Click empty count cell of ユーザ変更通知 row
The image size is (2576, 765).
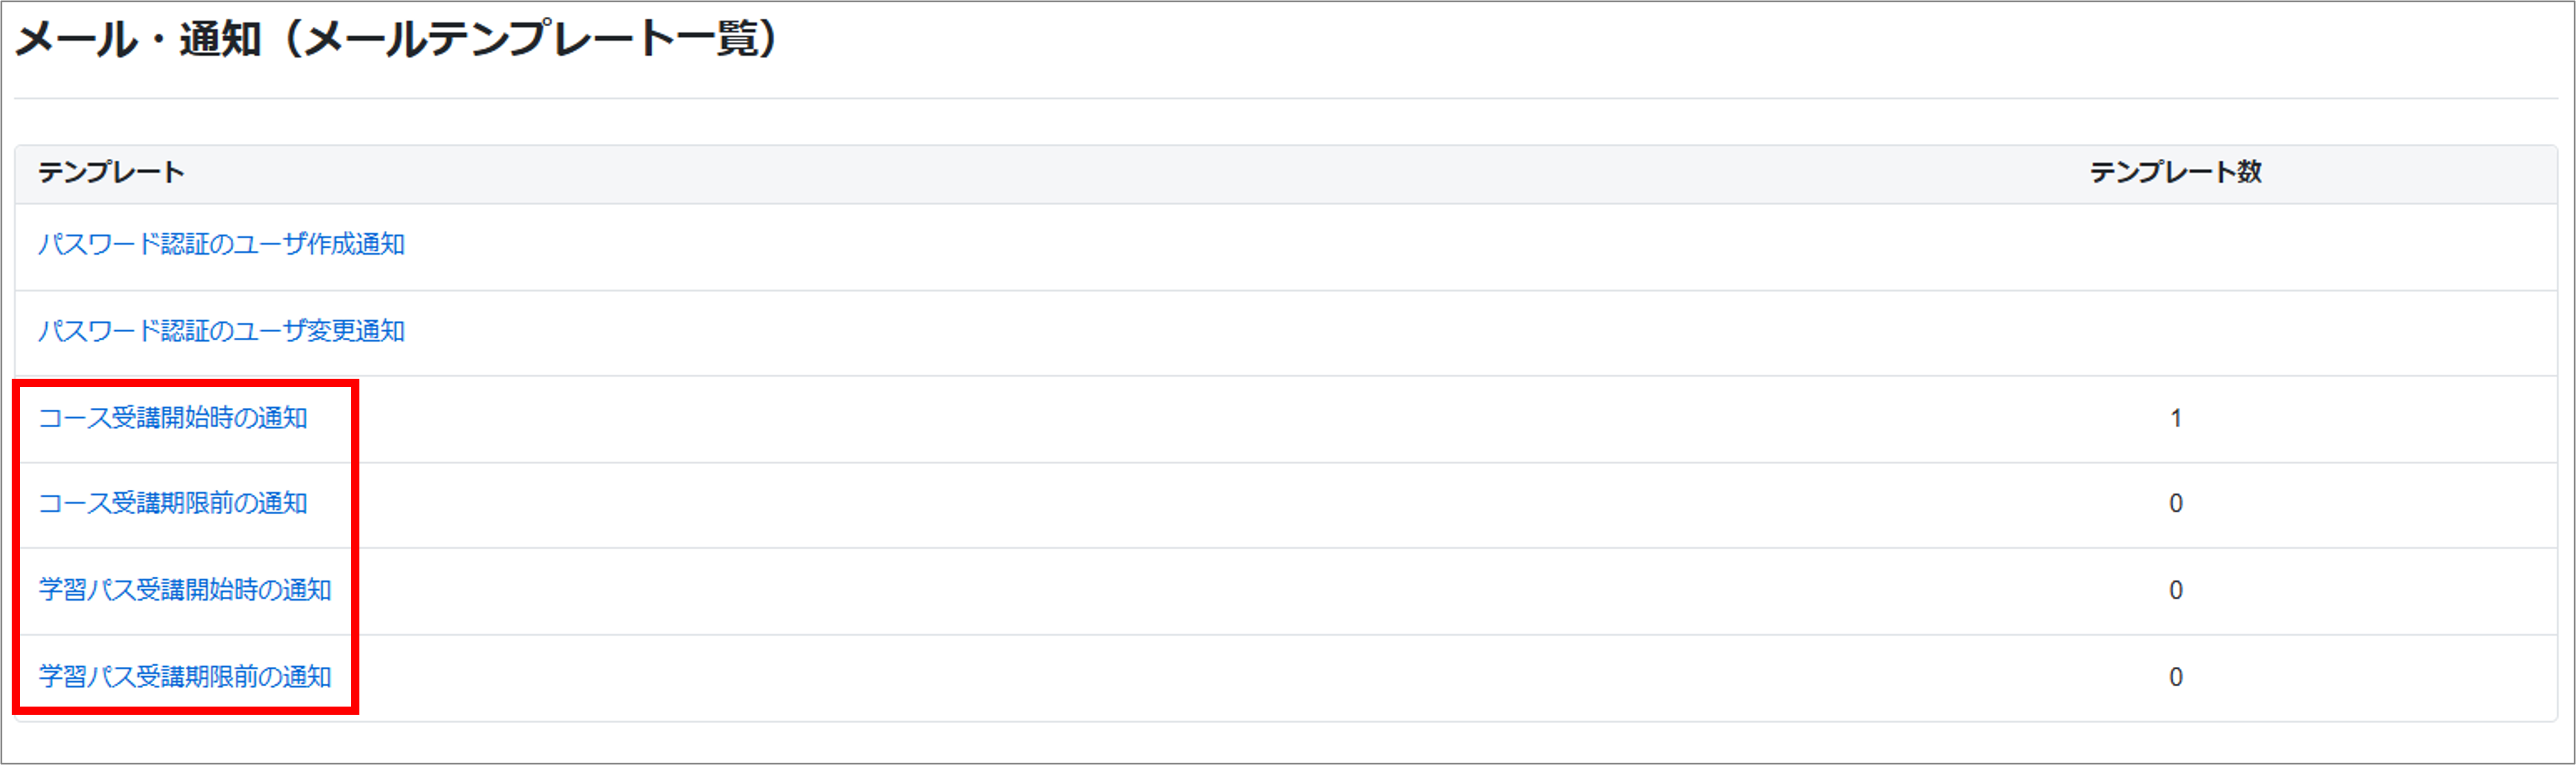click(2175, 331)
